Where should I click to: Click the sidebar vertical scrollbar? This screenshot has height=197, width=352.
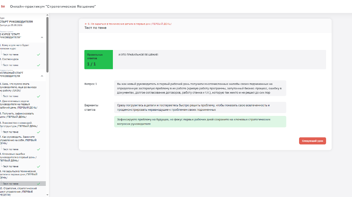(47, 44)
